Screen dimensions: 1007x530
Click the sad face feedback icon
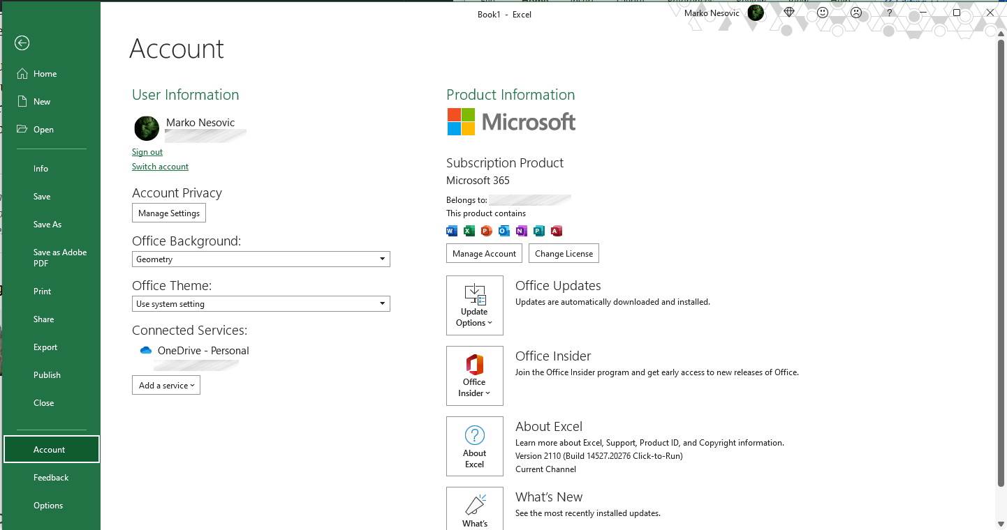point(855,13)
